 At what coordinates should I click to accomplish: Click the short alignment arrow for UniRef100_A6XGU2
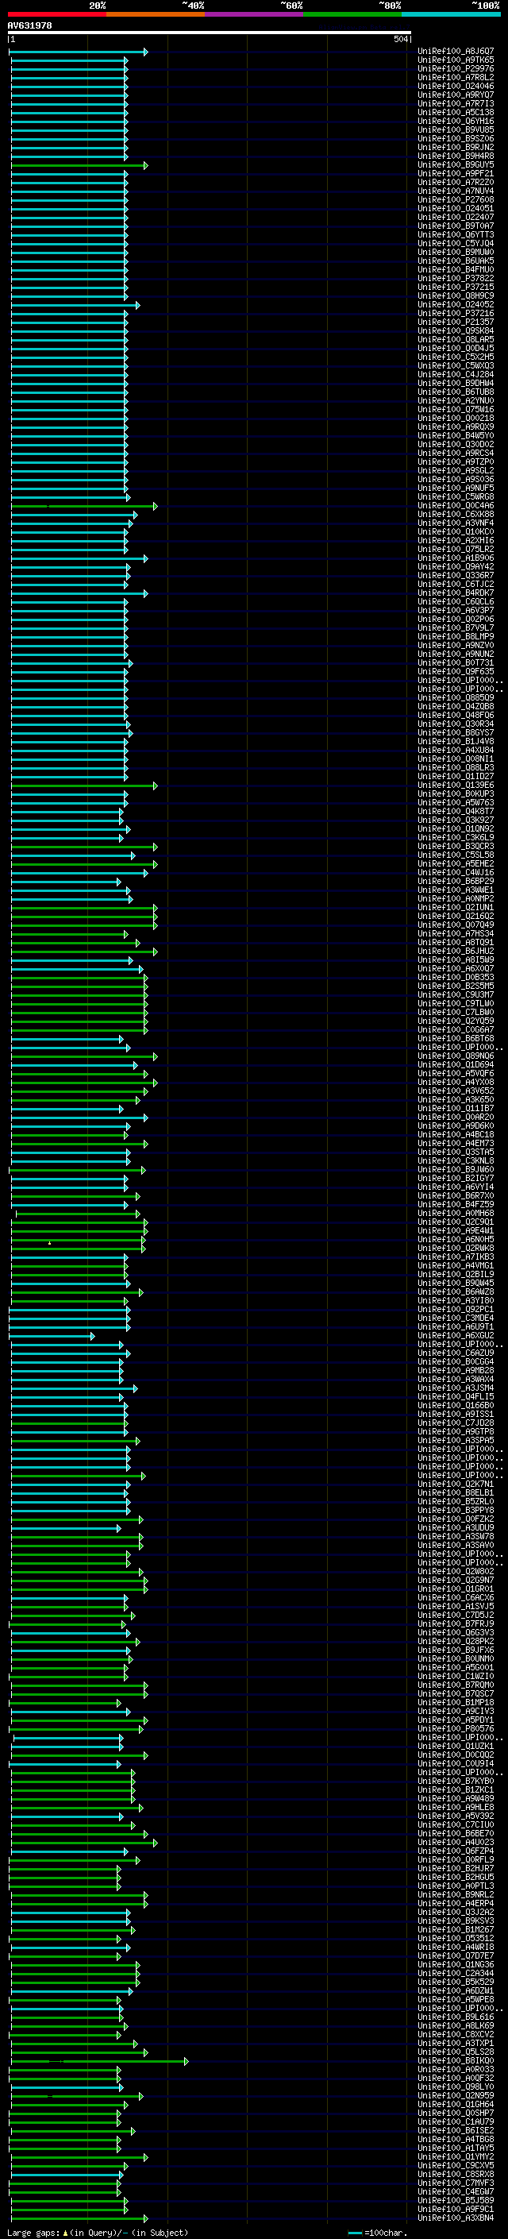tap(52, 1336)
